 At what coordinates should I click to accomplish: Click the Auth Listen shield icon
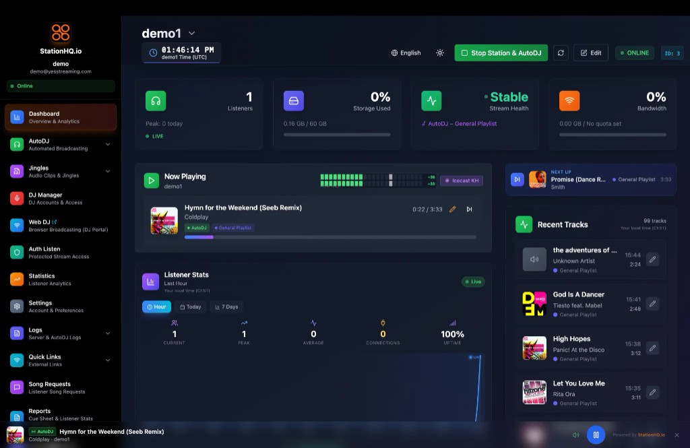pyautogui.click(x=17, y=252)
